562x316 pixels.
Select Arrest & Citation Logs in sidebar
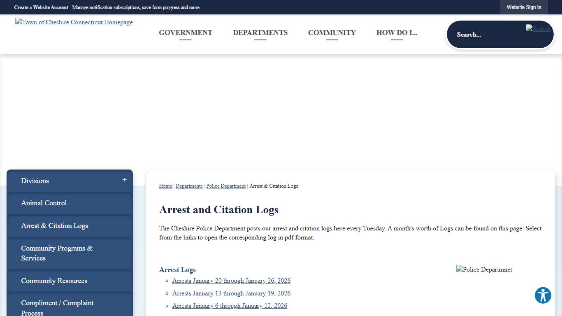[54, 225]
